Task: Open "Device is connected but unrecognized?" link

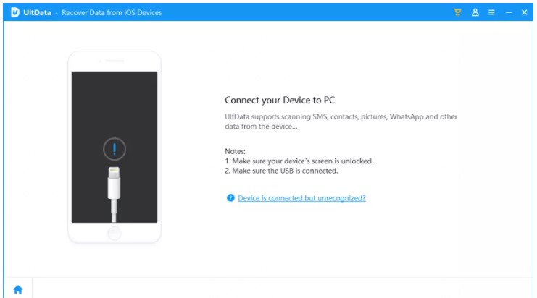Action: point(301,197)
